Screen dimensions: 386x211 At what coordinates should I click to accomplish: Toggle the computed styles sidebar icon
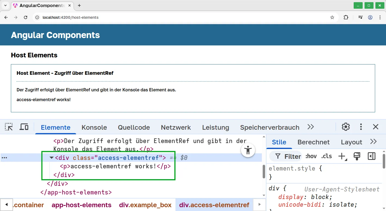click(x=372, y=156)
